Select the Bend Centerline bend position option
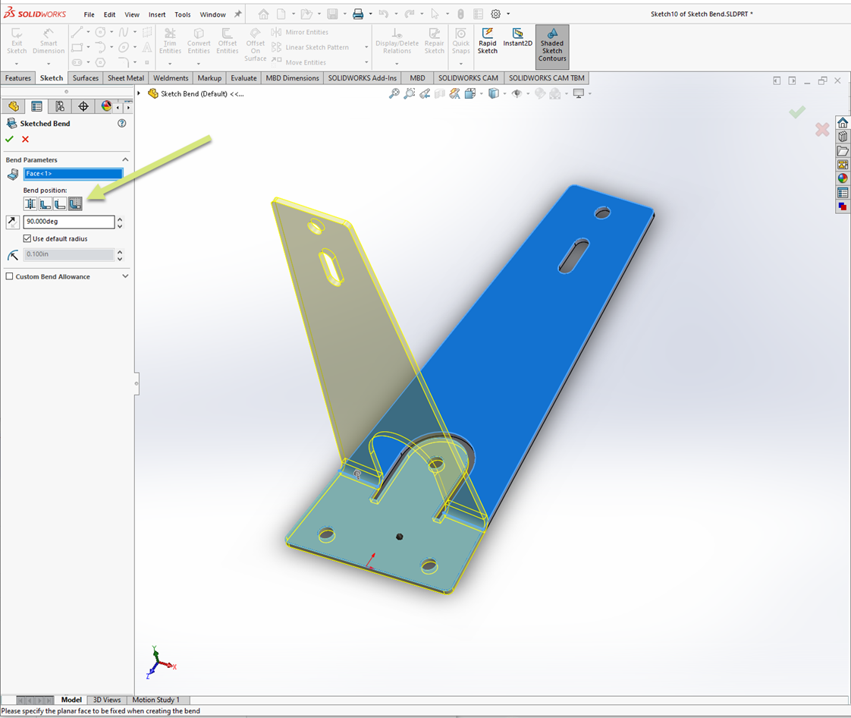Image resolution: width=851 pixels, height=718 pixels. point(30,203)
